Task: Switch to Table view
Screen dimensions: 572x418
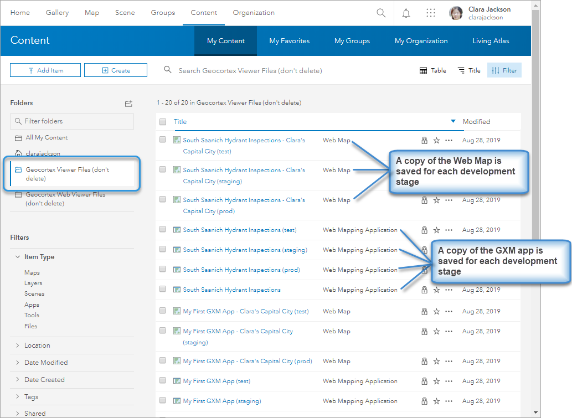Action: [432, 70]
